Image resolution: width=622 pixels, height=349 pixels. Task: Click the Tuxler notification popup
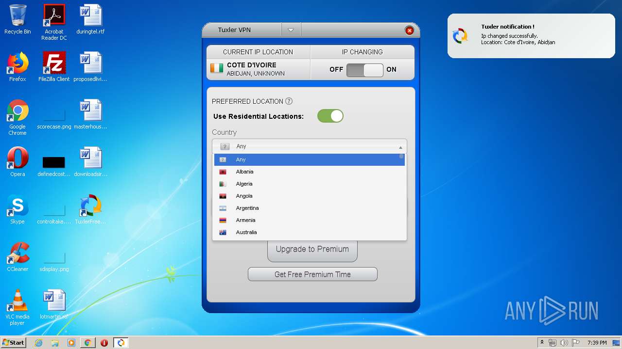click(531, 36)
